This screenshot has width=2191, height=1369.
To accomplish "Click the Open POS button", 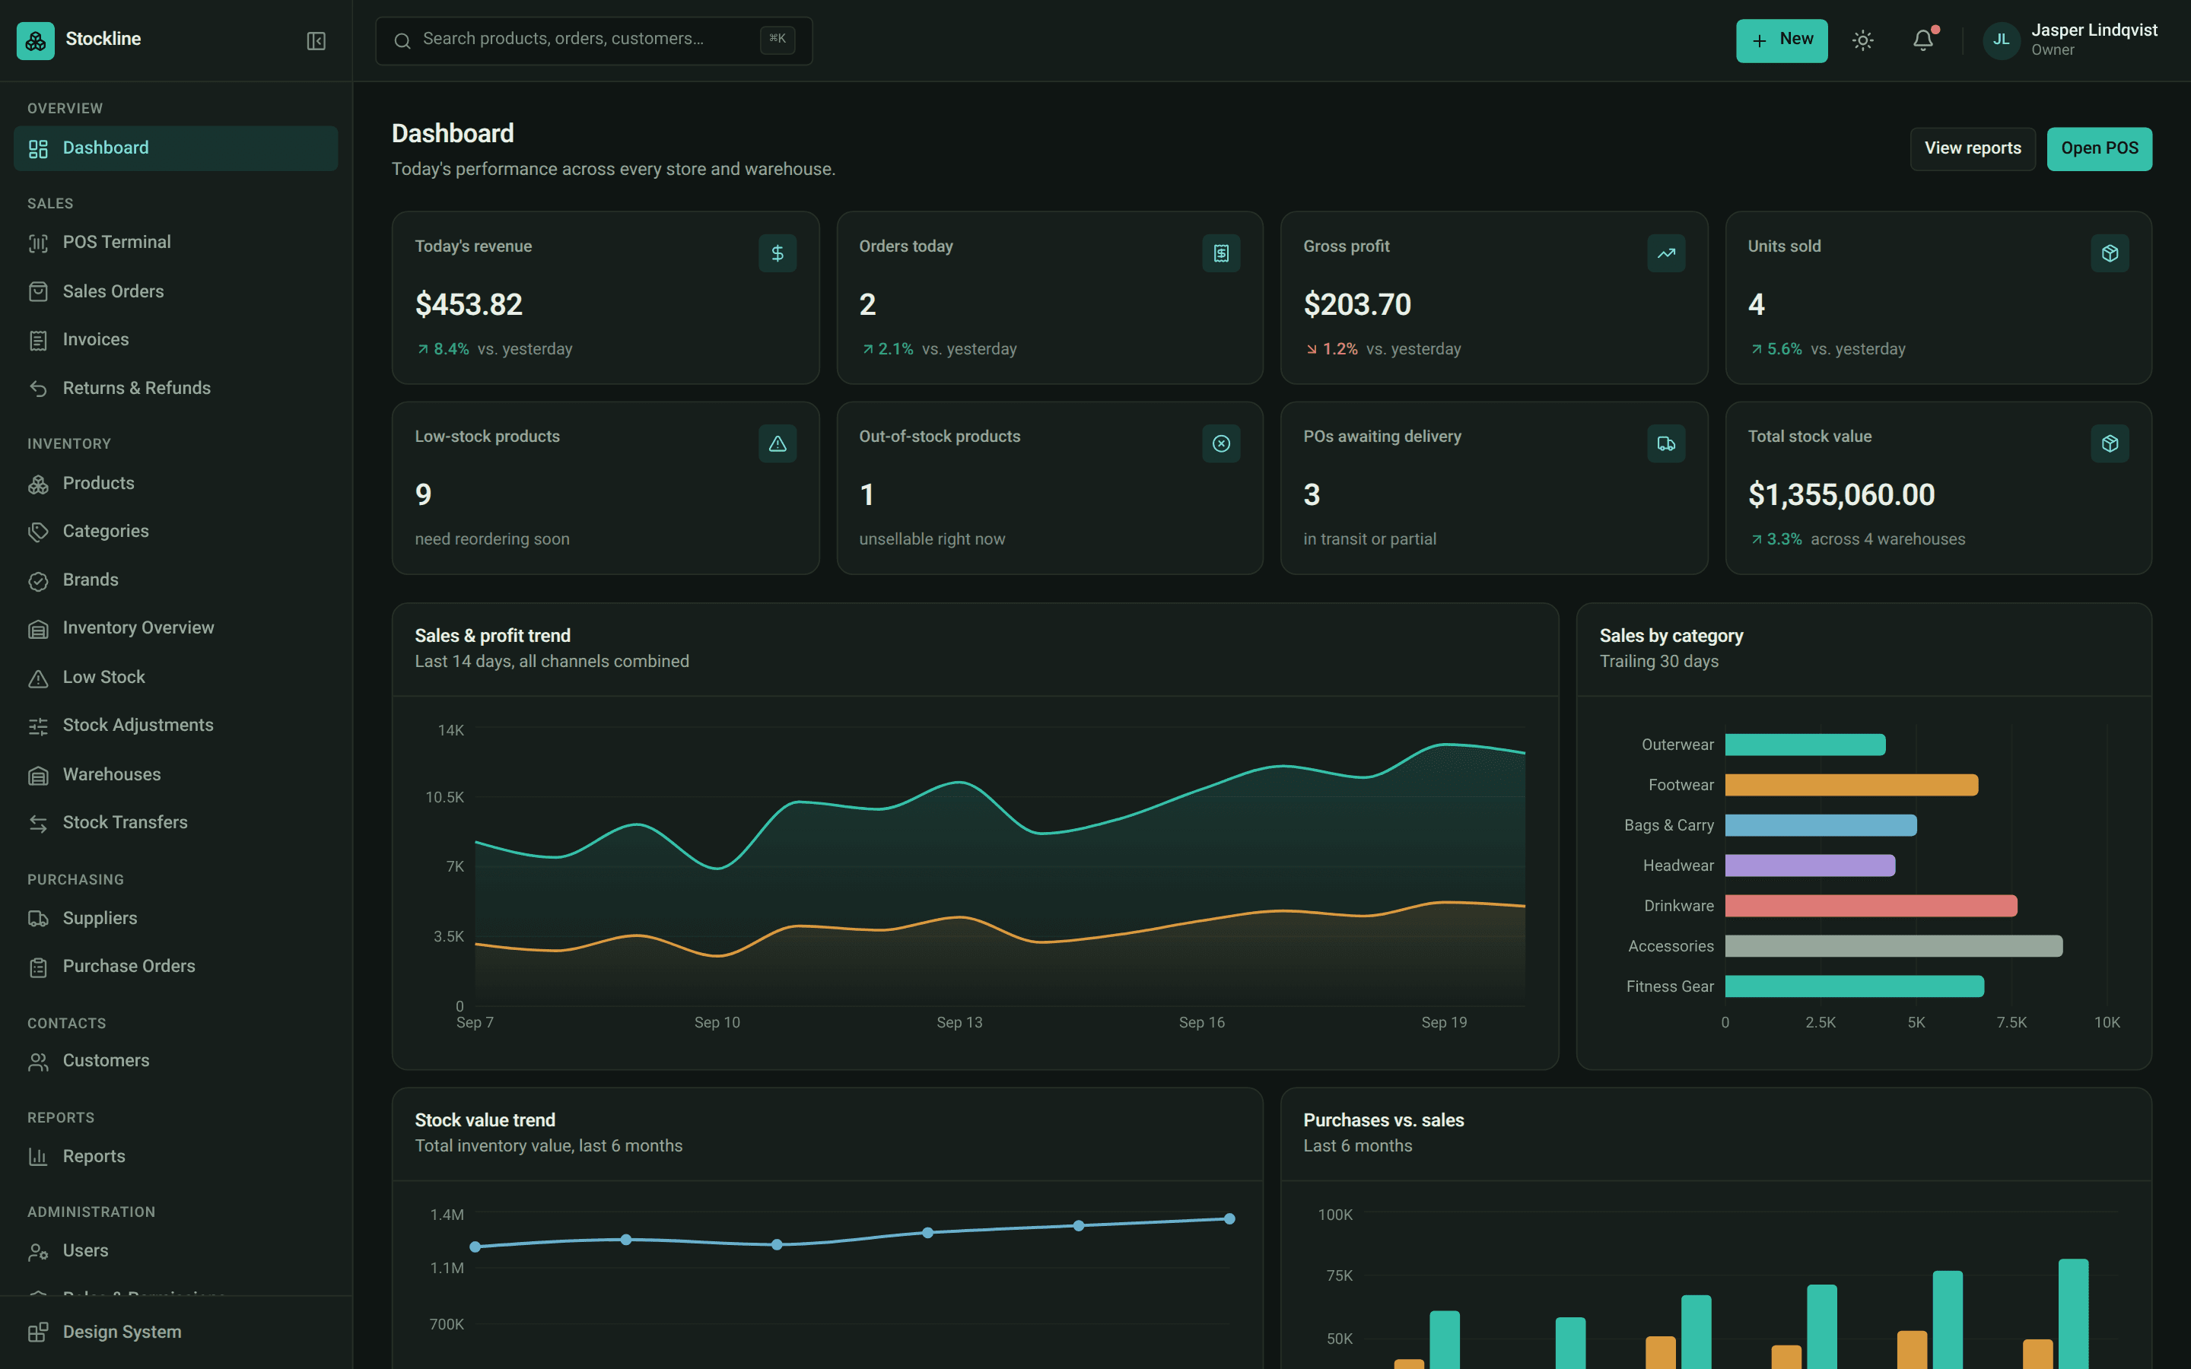I will 2099,148.
